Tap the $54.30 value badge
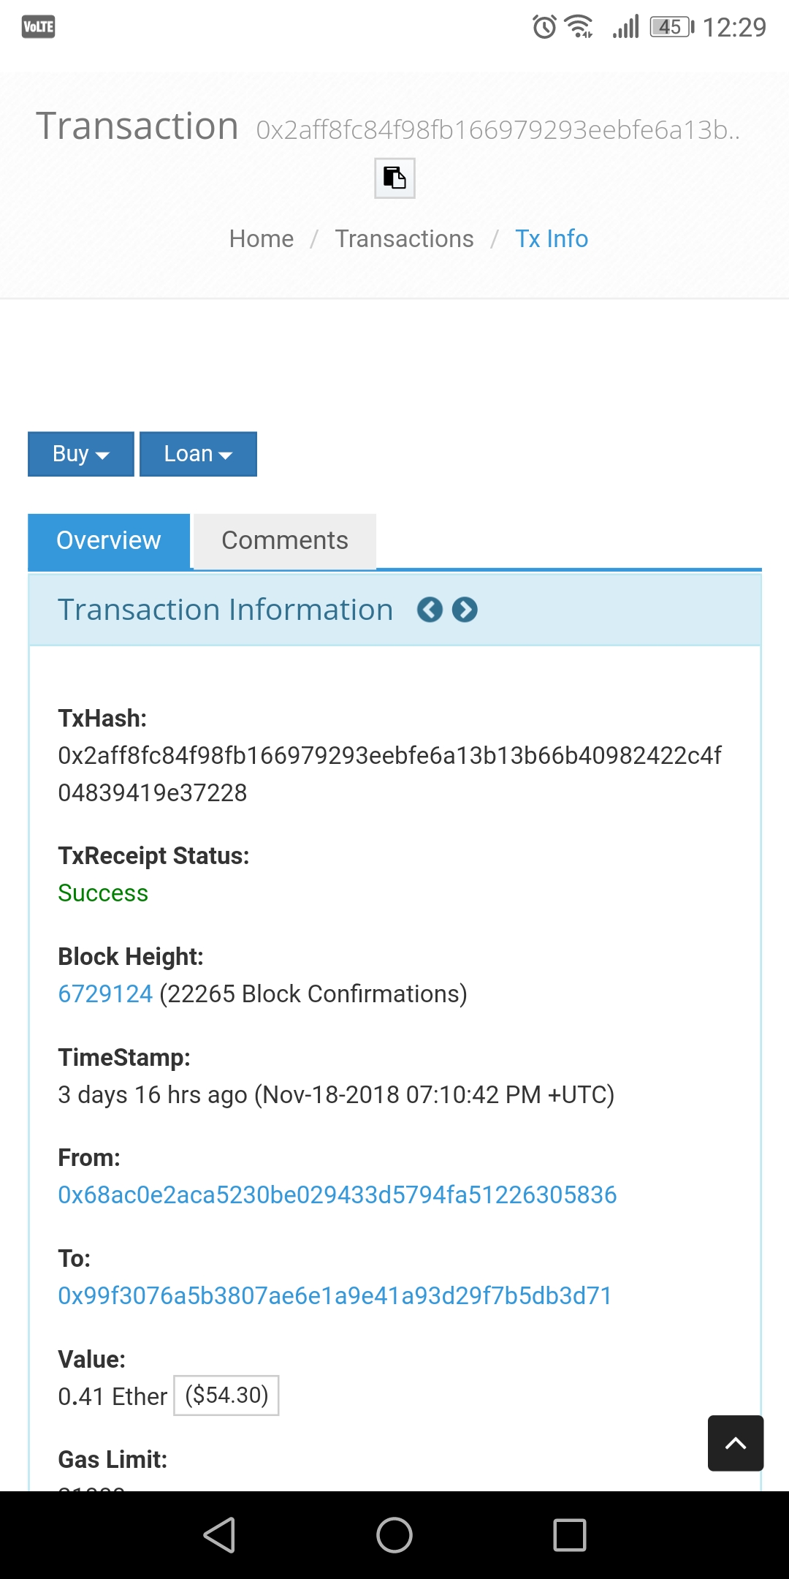789x1579 pixels. pyautogui.click(x=226, y=1396)
